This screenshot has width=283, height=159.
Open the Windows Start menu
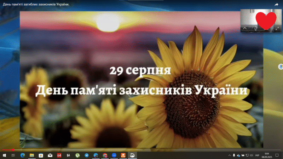point(4,155)
